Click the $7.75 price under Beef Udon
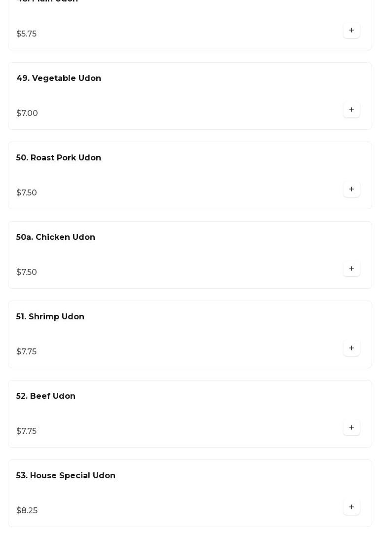The image size is (380, 535). 27,431
